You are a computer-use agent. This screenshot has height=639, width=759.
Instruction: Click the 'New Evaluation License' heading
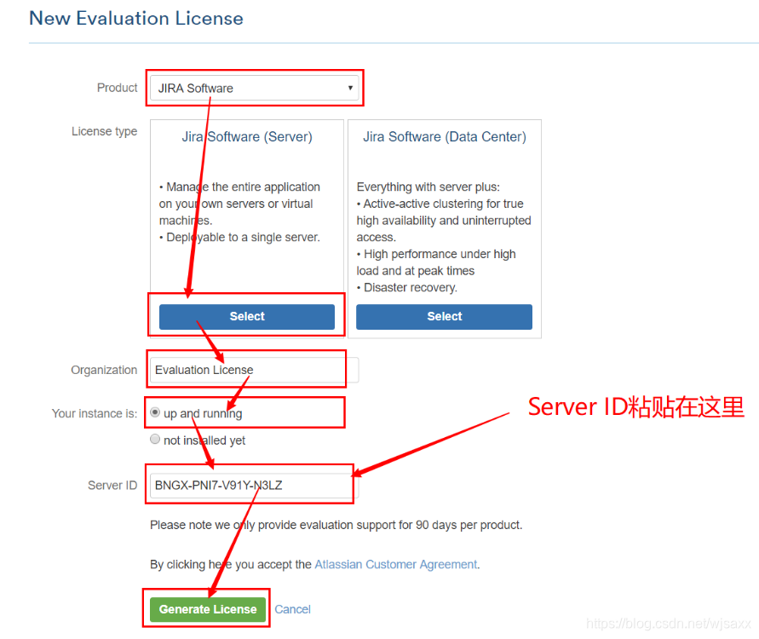click(x=136, y=19)
